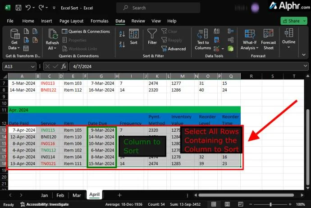Click the Sort button in the ribbon
Screen dimensions: 311x208
134,37
